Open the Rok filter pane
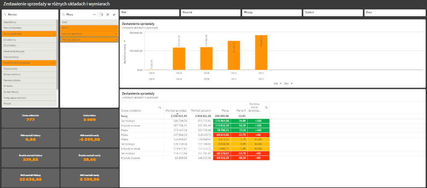The width and height of the screenshot is (427, 188). (149, 13)
